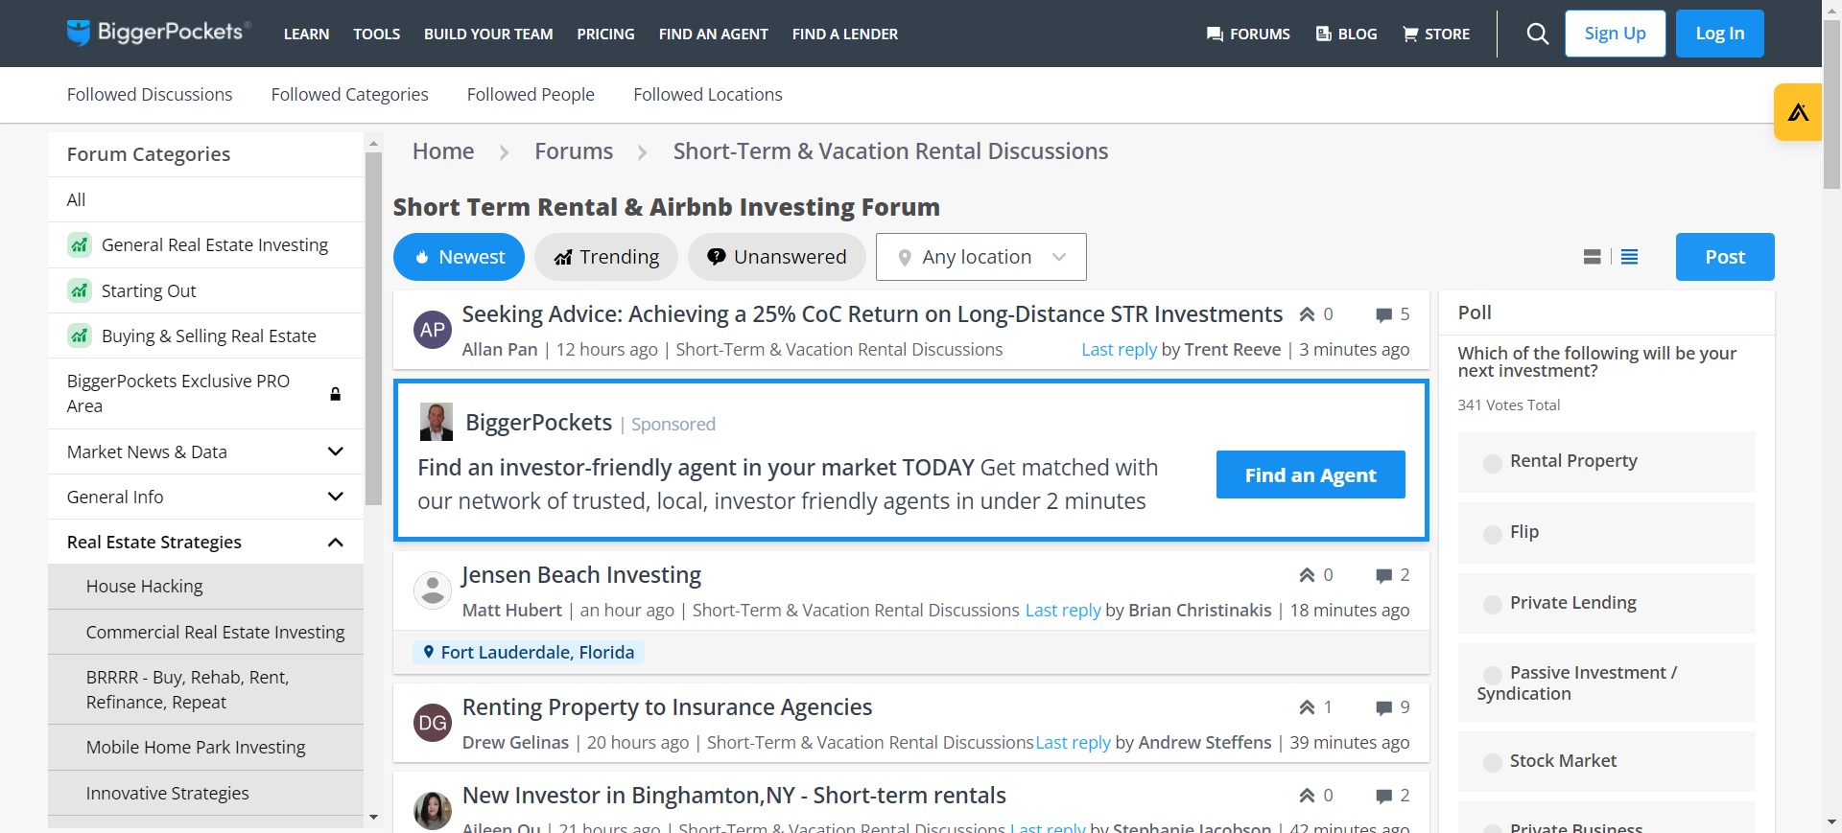This screenshot has height=833, width=1842.
Task: Go to PRICING page
Action: (x=605, y=34)
